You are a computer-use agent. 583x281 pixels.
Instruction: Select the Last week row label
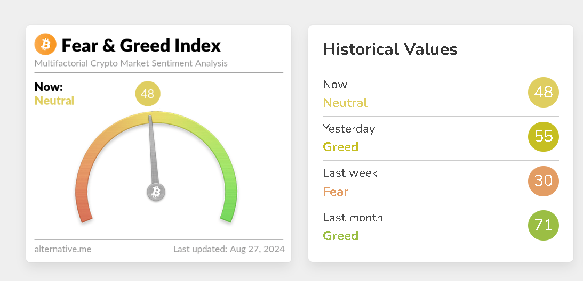(350, 173)
